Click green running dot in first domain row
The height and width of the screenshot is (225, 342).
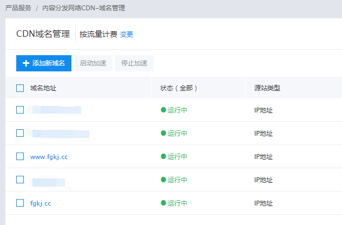(x=163, y=110)
